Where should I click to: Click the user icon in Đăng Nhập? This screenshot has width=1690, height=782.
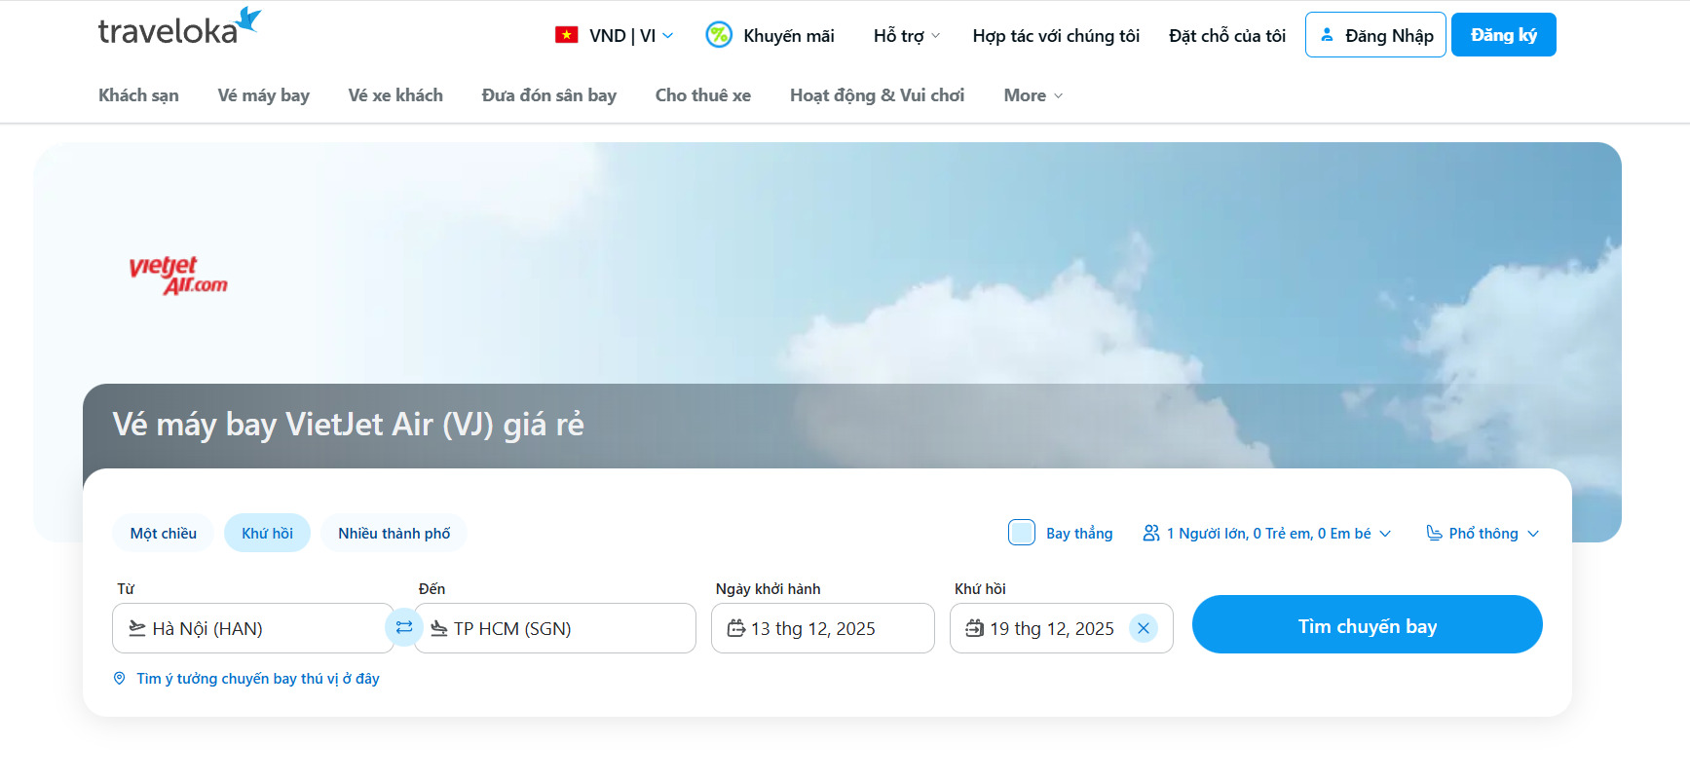(x=1327, y=35)
